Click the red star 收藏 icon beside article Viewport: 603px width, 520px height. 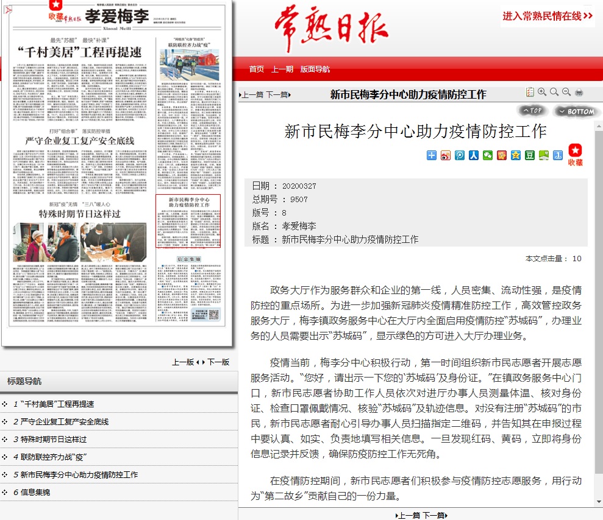click(576, 155)
